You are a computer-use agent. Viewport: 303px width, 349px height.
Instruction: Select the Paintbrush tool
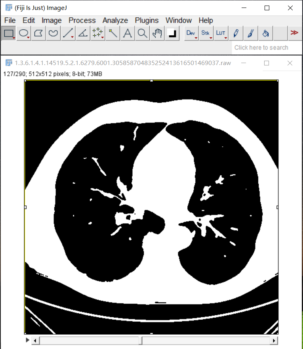click(x=251, y=33)
